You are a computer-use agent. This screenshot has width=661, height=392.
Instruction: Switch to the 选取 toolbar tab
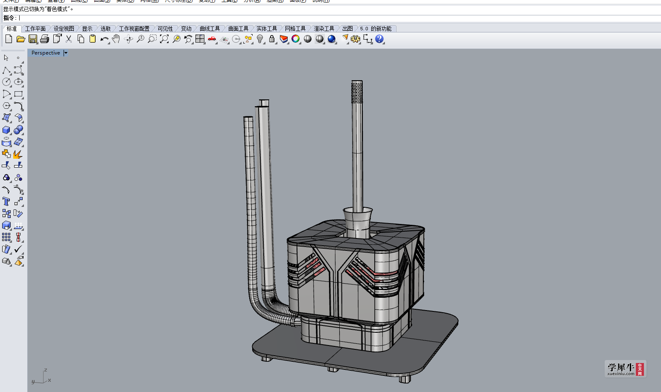[105, 29]
